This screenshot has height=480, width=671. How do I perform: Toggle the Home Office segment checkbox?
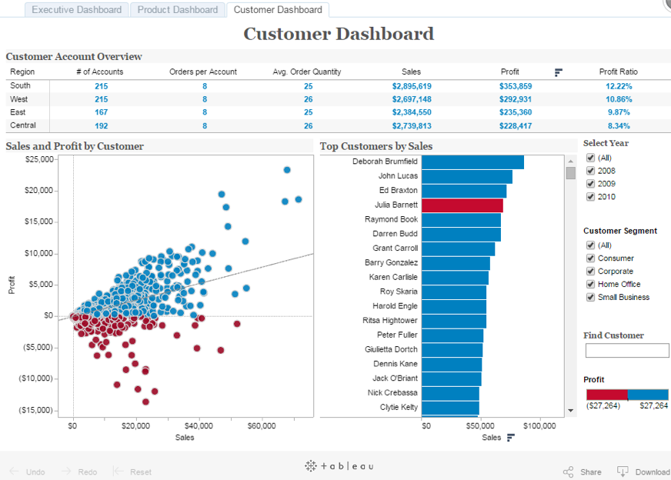[x=591, y=285]
